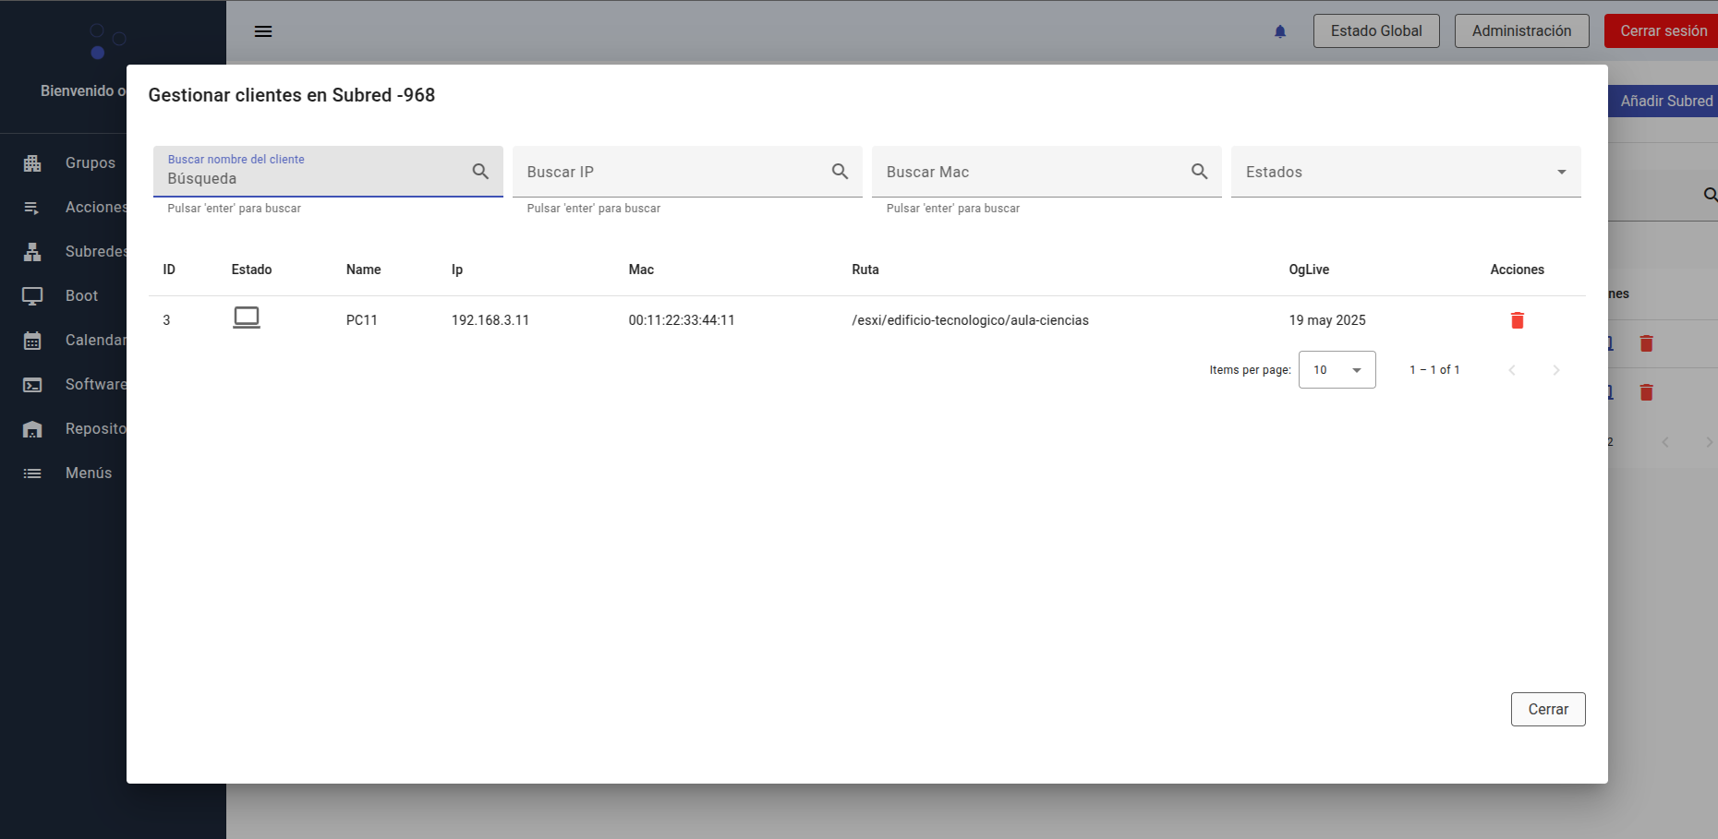The height and width of the screenshot is (839, 1718).
Task: Delete client PC11 with trash icon
Action: tap(1517, 320)
